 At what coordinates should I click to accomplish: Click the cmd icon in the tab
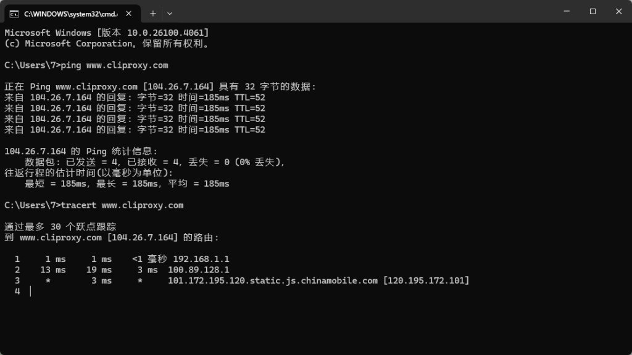(14, 14)
